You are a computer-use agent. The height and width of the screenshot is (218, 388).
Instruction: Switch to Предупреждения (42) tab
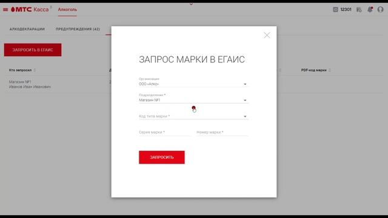[x=78, y=29]
